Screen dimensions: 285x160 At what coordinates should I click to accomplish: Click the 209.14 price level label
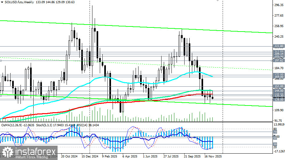(279, 54)
